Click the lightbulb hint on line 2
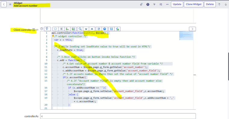 [x=53, y=36]
